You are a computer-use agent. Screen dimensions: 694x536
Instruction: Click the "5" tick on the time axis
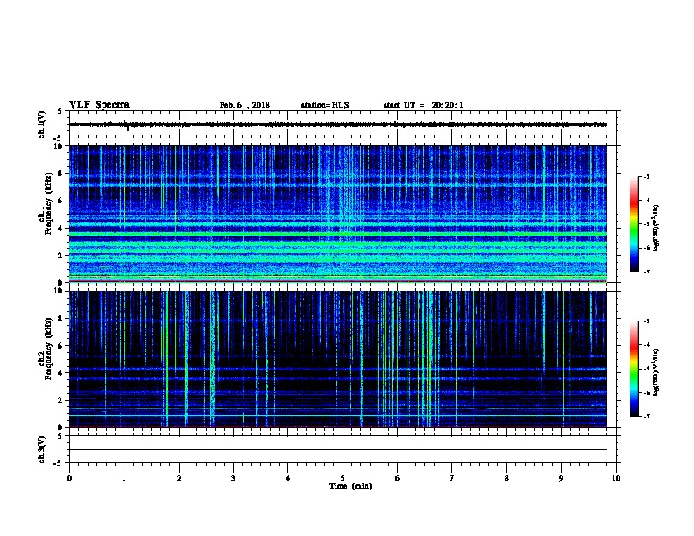(343, 478)
